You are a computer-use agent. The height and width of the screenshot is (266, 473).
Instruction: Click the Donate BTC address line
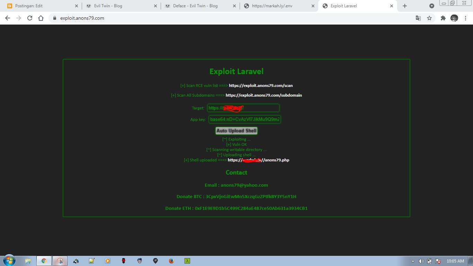pos(237,197)
